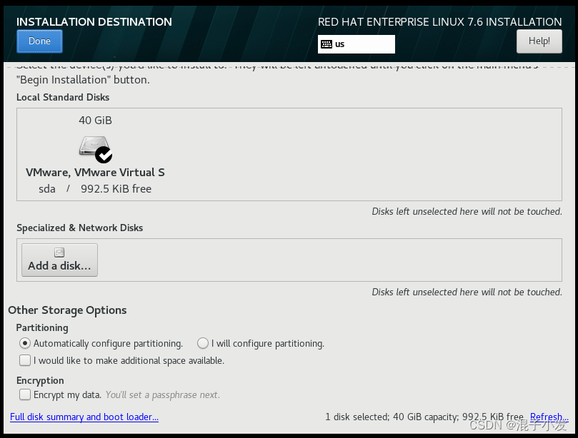The width and height of the screenshot is (578, 438).
Task: Click the checkmark on the sda disk
Action: click(104, 155)
